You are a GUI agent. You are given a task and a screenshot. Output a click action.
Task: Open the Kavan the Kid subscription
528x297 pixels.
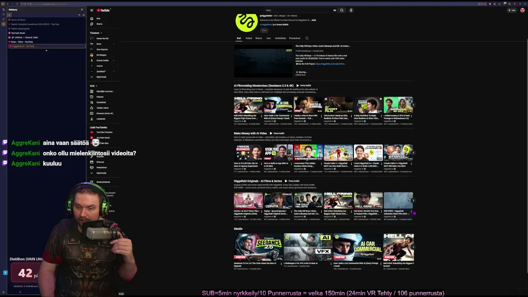[x=102, y=38]
